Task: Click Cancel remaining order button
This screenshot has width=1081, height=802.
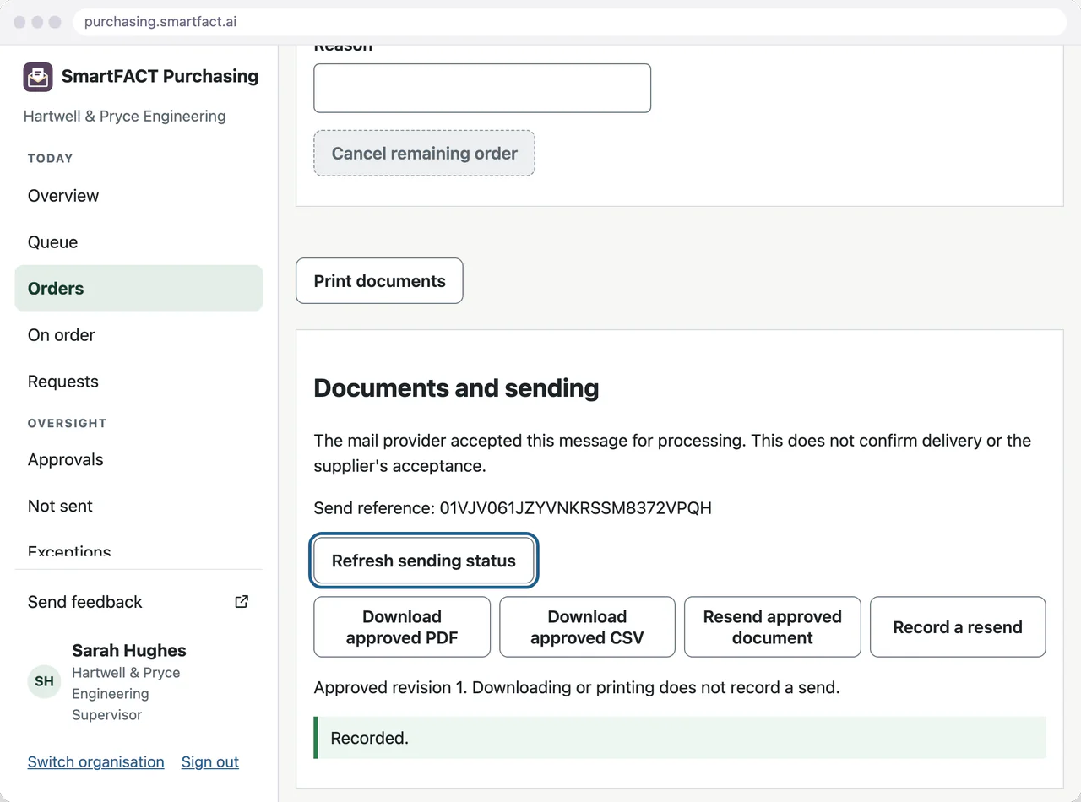Action: tap(424, 154)
